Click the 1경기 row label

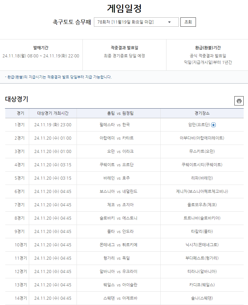pyautogui.click(x=20, y=125)
